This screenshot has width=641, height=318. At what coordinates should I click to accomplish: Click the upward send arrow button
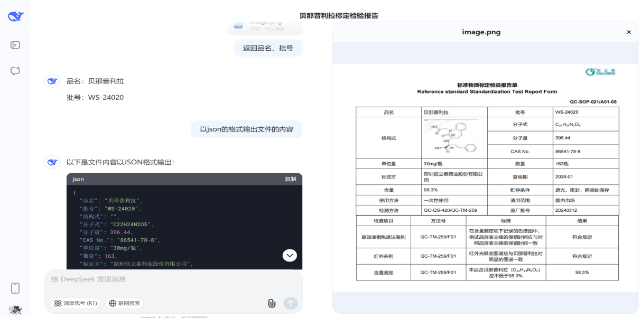pyautogui.click(x=290, y=303)
